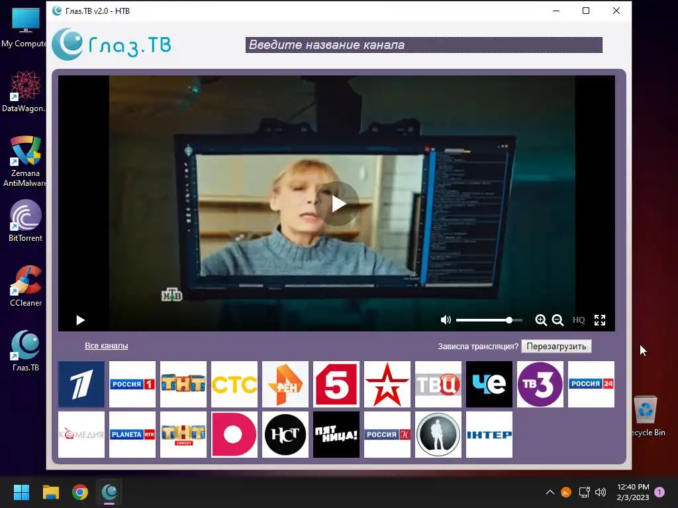Image resolution: width=678 pixels, height=508 pixels.
Task: Open the Інтер channel tile
Action: tap(489, 434)
